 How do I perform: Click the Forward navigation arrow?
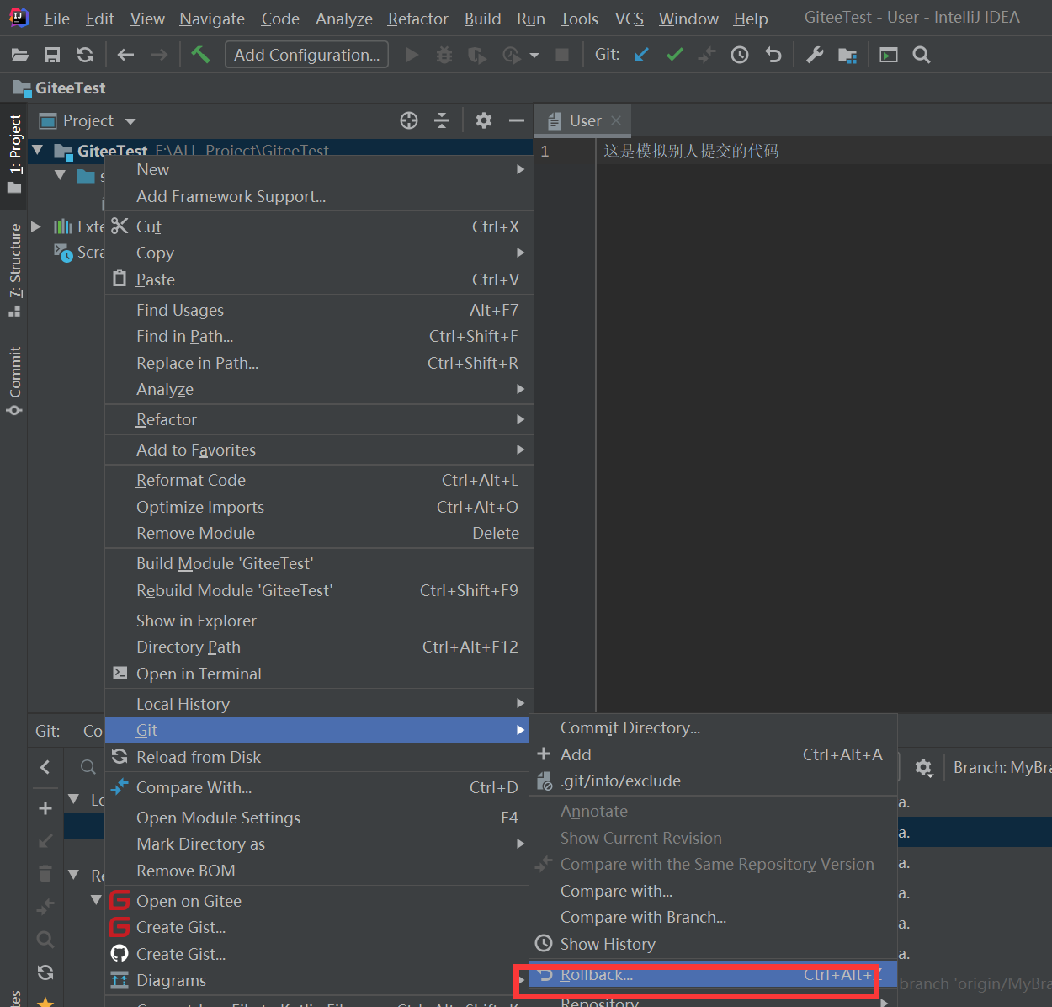pos(159,55)
